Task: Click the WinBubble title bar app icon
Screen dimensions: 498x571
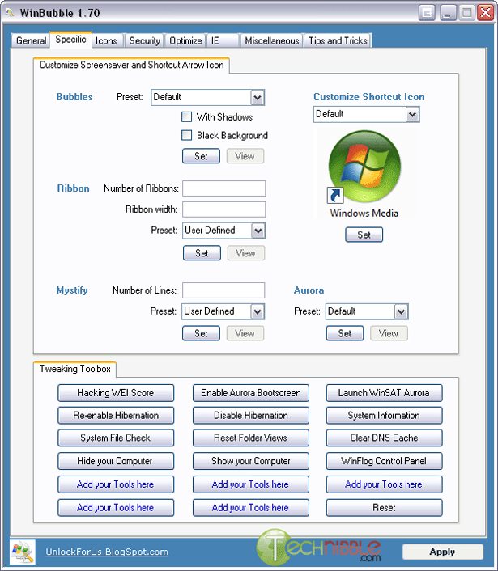Action: 10,12
